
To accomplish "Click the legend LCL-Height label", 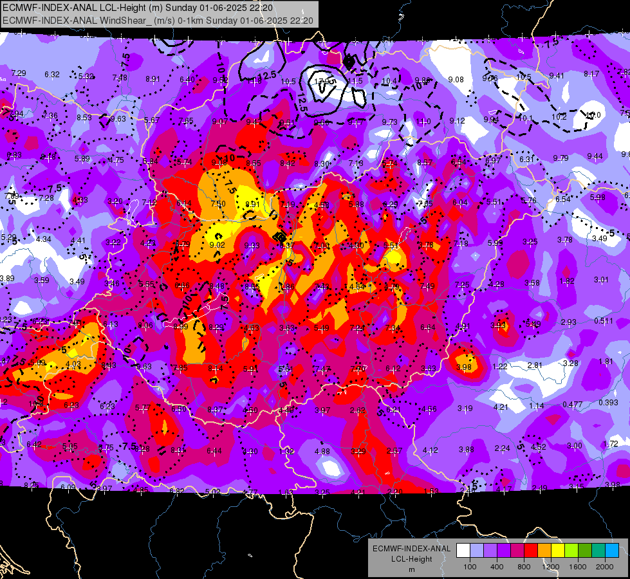I will point(411,559).
